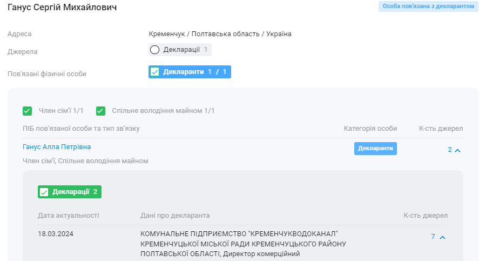Screen dimensions: 479x261
Task: Collapse the chevron beside source count 7
Action: tap(442, 237)
